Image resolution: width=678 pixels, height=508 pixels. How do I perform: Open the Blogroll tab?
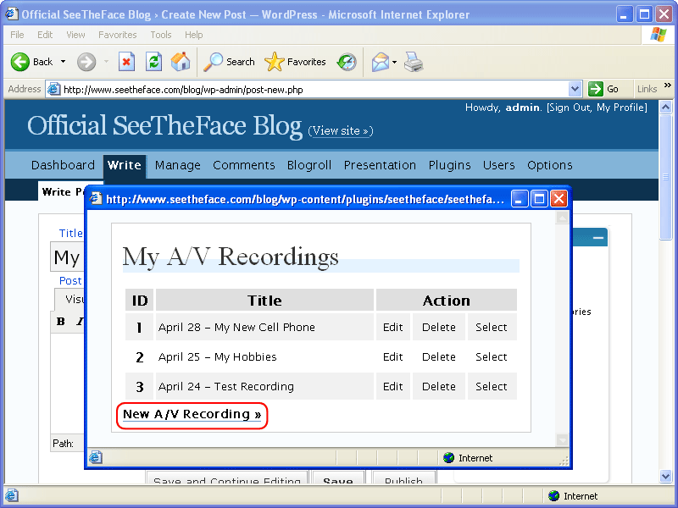[309, 165]
